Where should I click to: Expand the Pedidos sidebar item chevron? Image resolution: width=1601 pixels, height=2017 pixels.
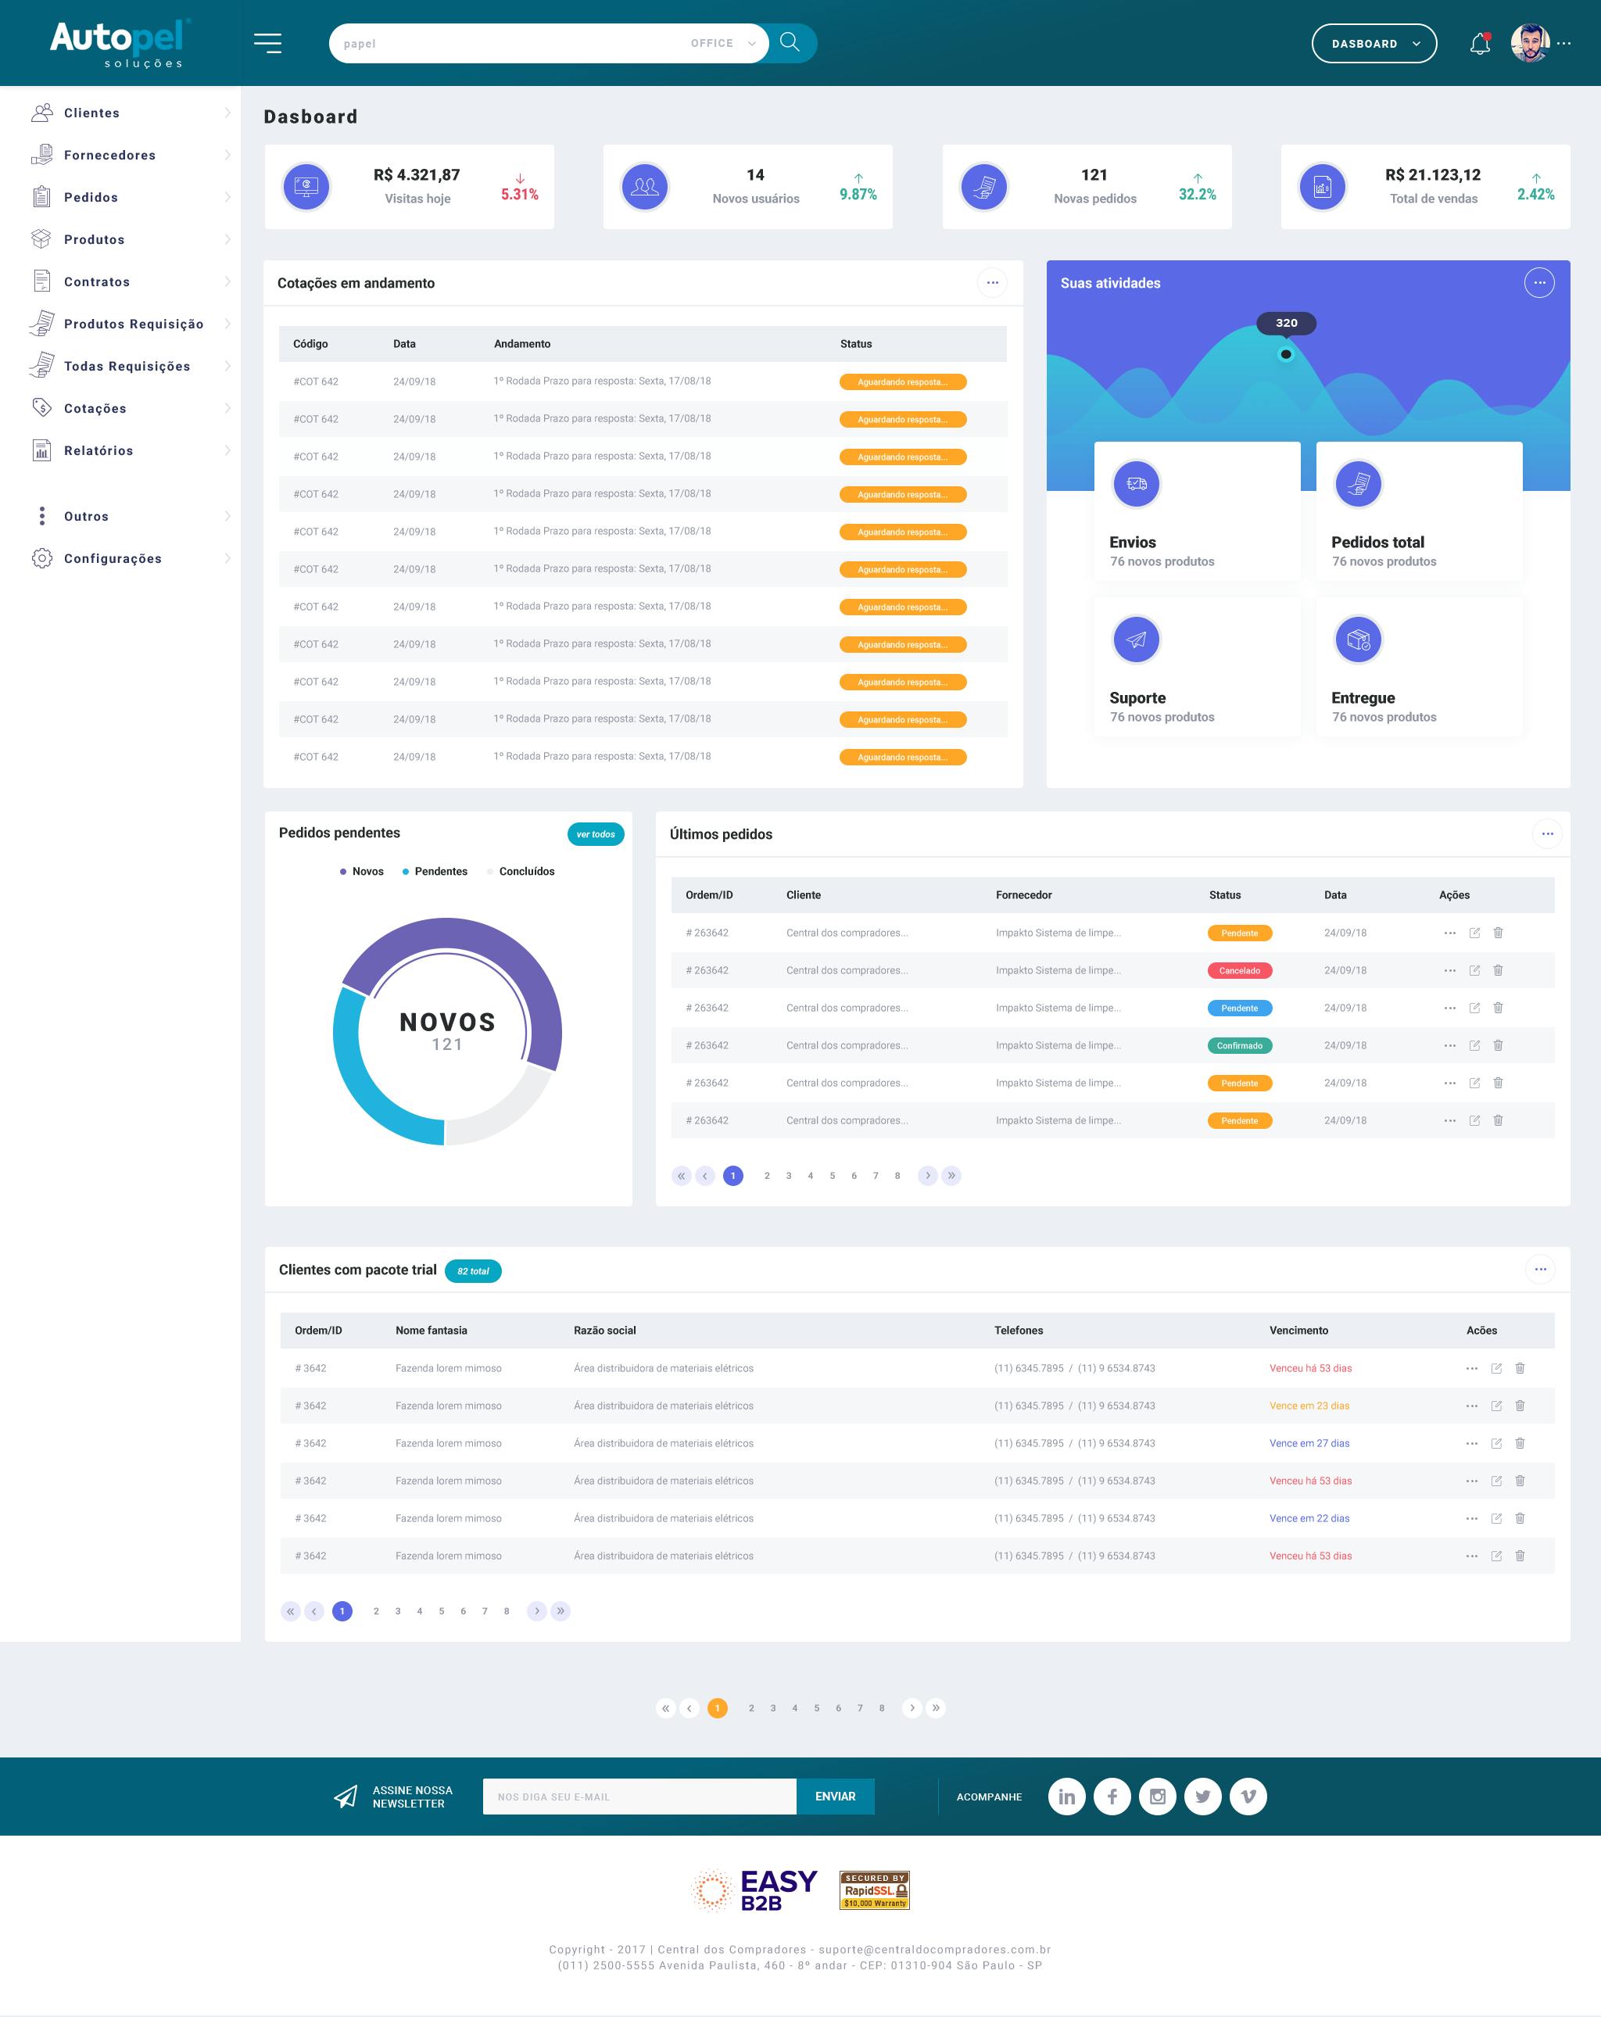[229, 197]
